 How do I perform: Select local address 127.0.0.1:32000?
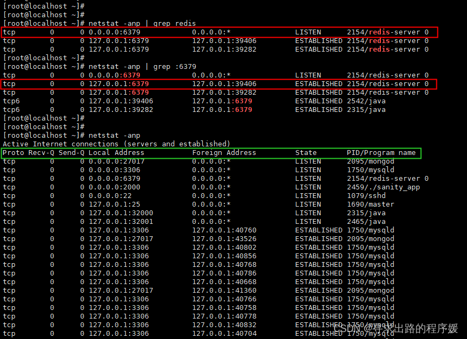[x=121, y=213]
